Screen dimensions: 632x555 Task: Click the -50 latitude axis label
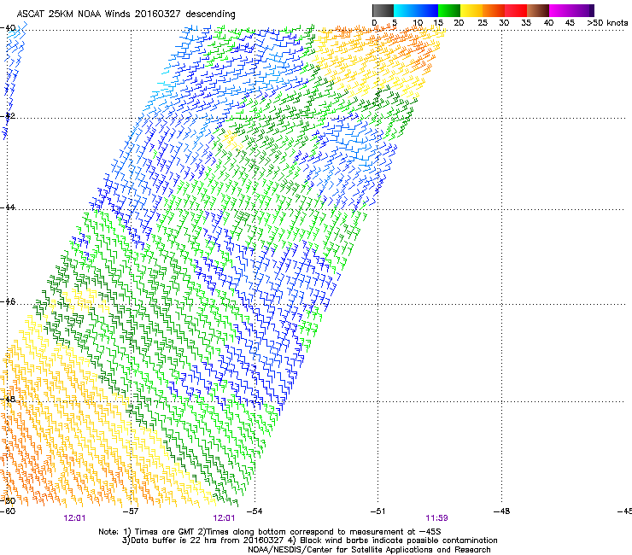click(8, 500)
